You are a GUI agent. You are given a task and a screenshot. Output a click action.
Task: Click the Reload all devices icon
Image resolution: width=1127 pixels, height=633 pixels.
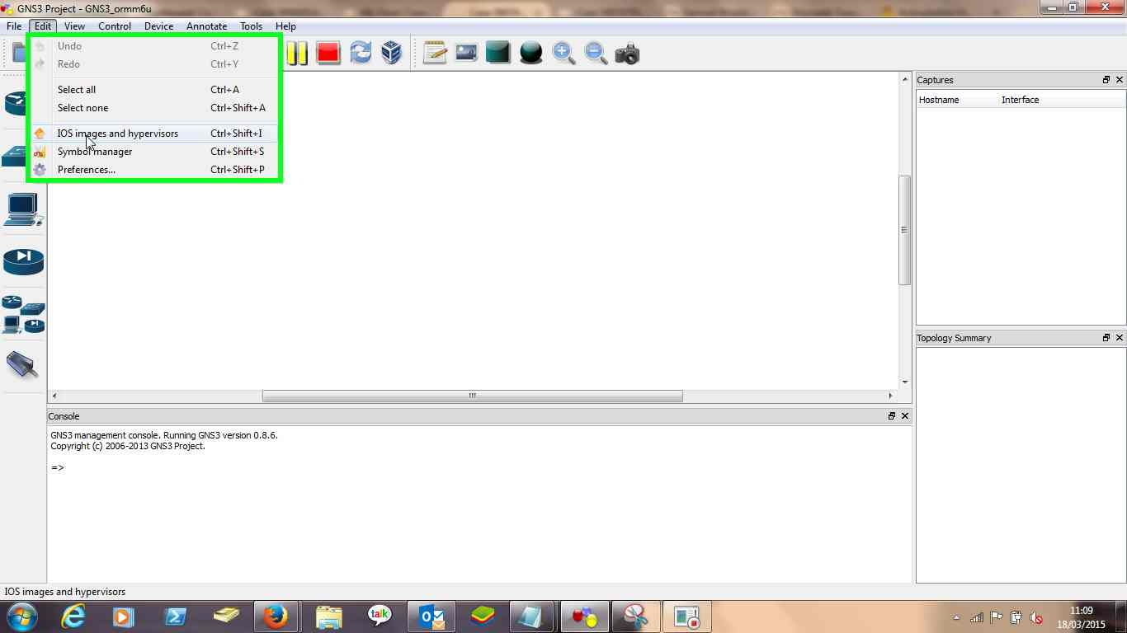[x=361, y=54]
